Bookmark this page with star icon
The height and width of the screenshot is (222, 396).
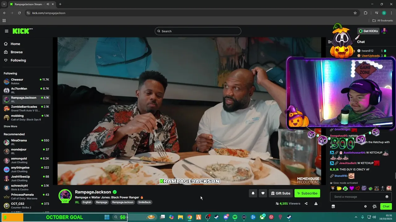click(355, 13)
